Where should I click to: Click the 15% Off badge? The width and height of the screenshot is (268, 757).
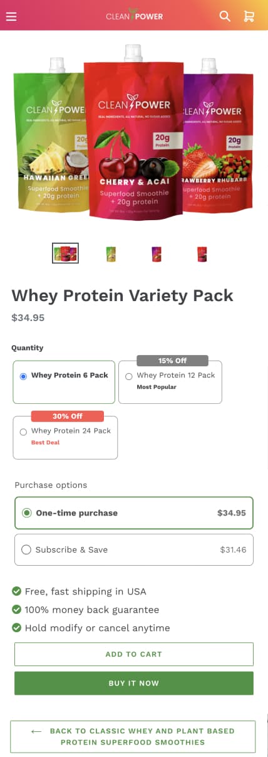172,361
